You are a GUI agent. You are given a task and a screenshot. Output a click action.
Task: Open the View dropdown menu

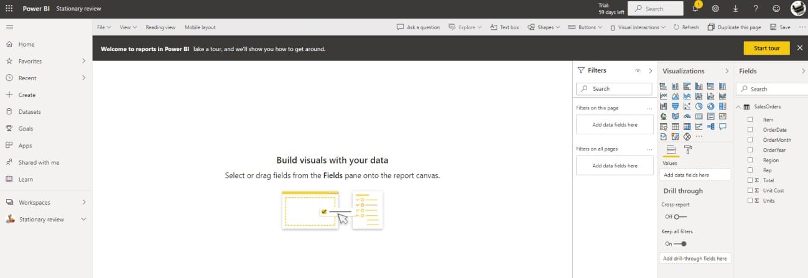tap(128, 27)
